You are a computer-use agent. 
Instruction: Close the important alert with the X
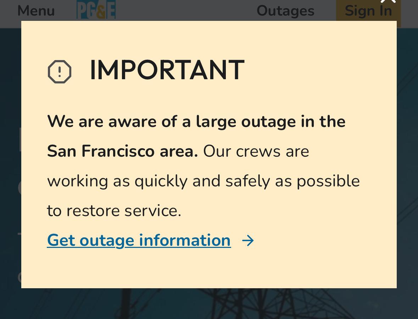(x=388, y=1)
